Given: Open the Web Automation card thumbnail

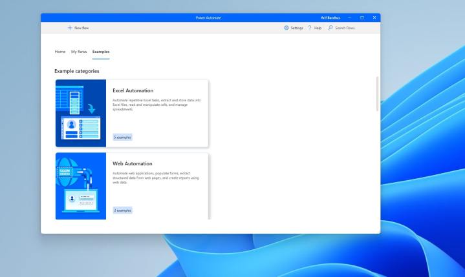Looking at the screenshot, I should [x=81, y=186].
